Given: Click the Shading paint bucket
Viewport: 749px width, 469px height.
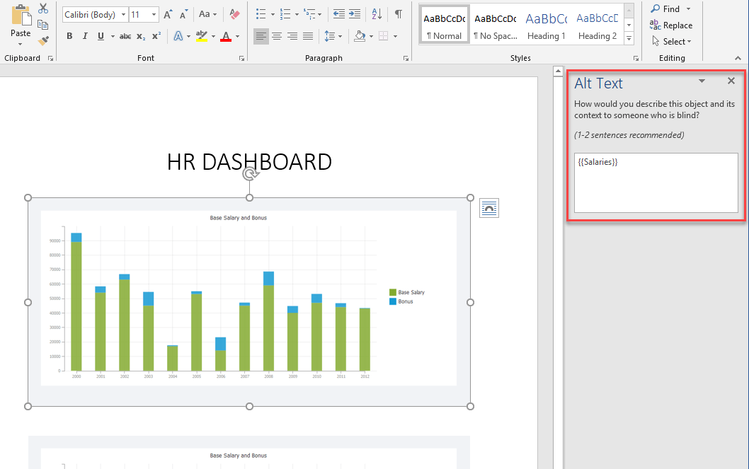Looking at the screenshot, I should [x=360, y=36].
